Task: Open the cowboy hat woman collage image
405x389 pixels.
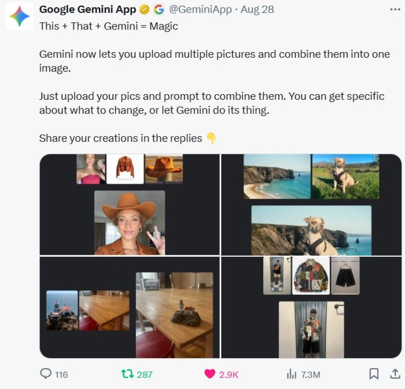Action: (x=130, y=205)
